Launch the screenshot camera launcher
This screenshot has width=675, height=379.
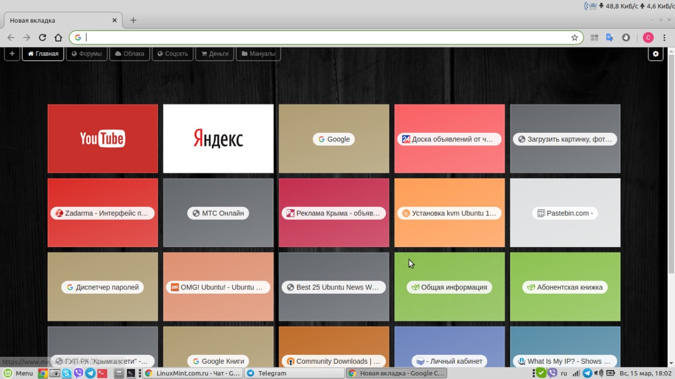pos(55,373)
